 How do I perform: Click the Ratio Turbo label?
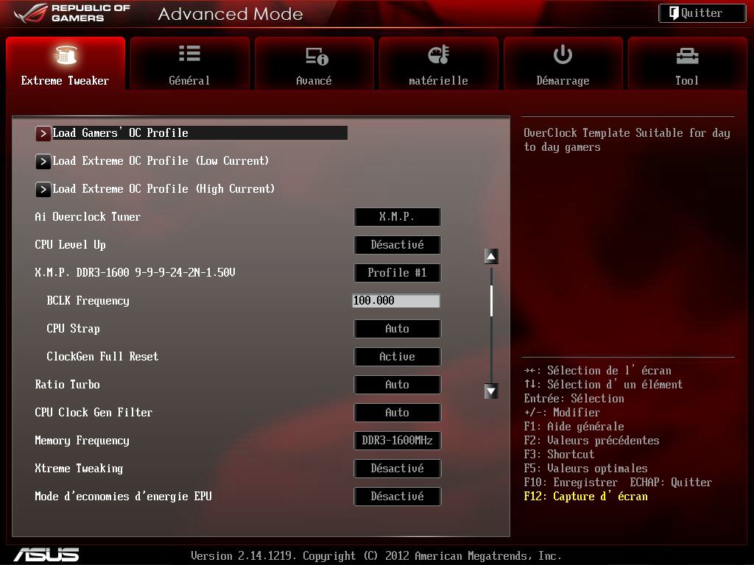pos(67,384)
